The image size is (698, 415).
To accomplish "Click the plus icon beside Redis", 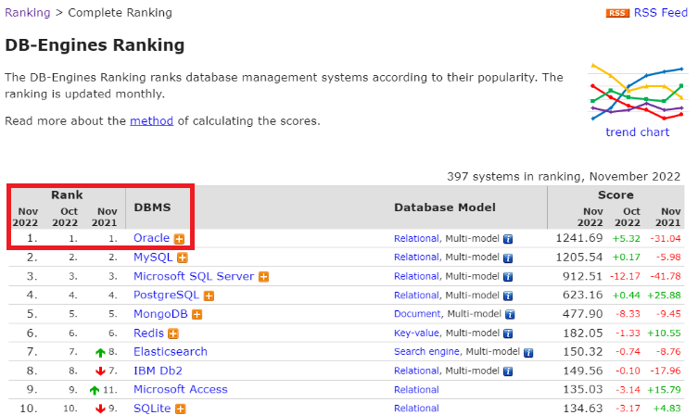I will (173, 333).
